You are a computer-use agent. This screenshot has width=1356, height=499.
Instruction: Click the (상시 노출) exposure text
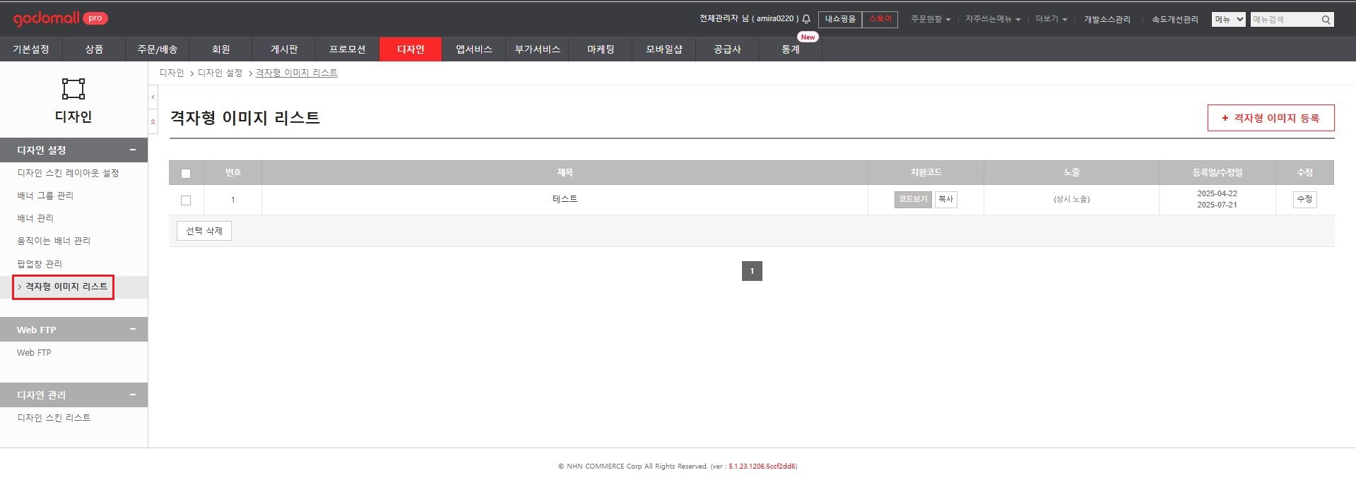pos(1071,200)
